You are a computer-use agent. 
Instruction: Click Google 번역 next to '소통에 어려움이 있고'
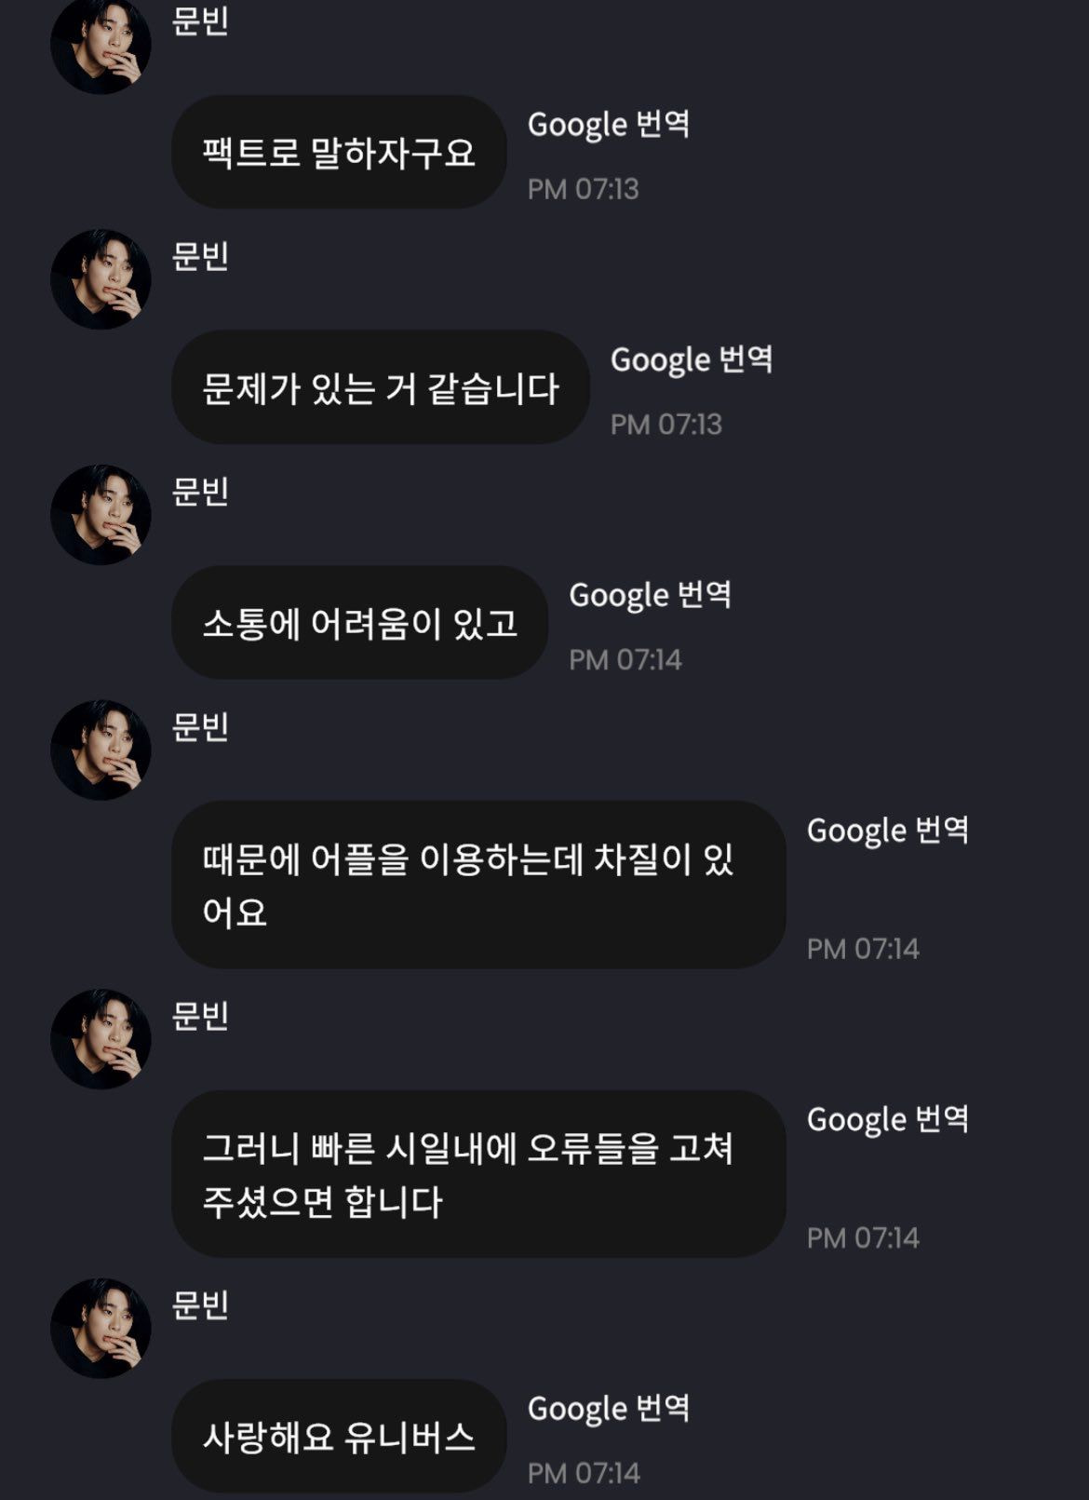(650, 596)
